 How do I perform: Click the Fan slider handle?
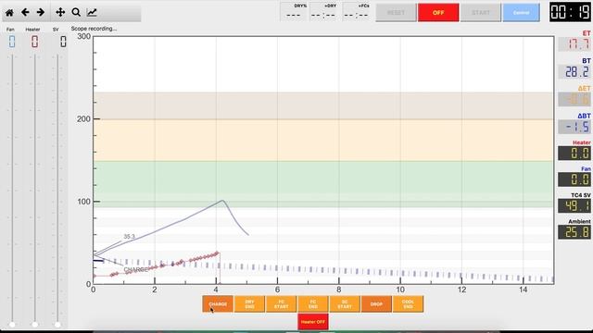[12, 325]
